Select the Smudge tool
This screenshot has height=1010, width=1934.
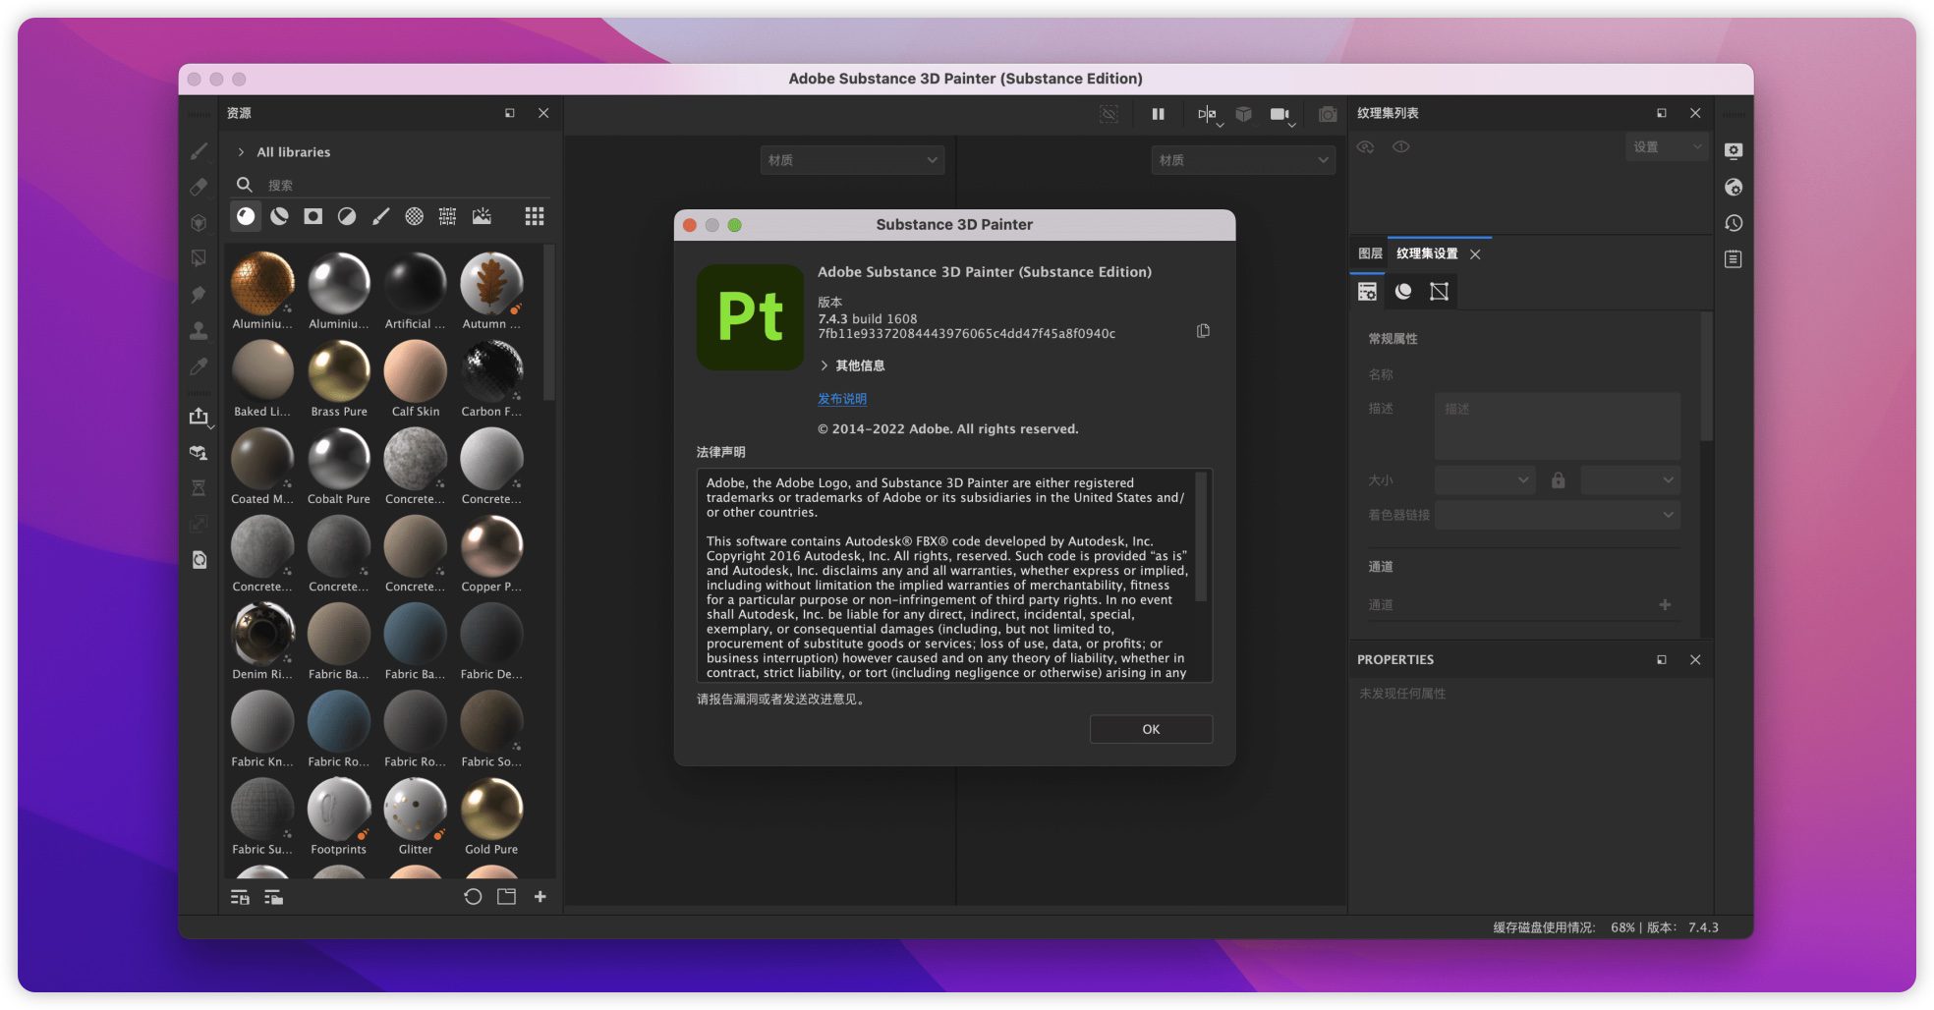[199, 295]
